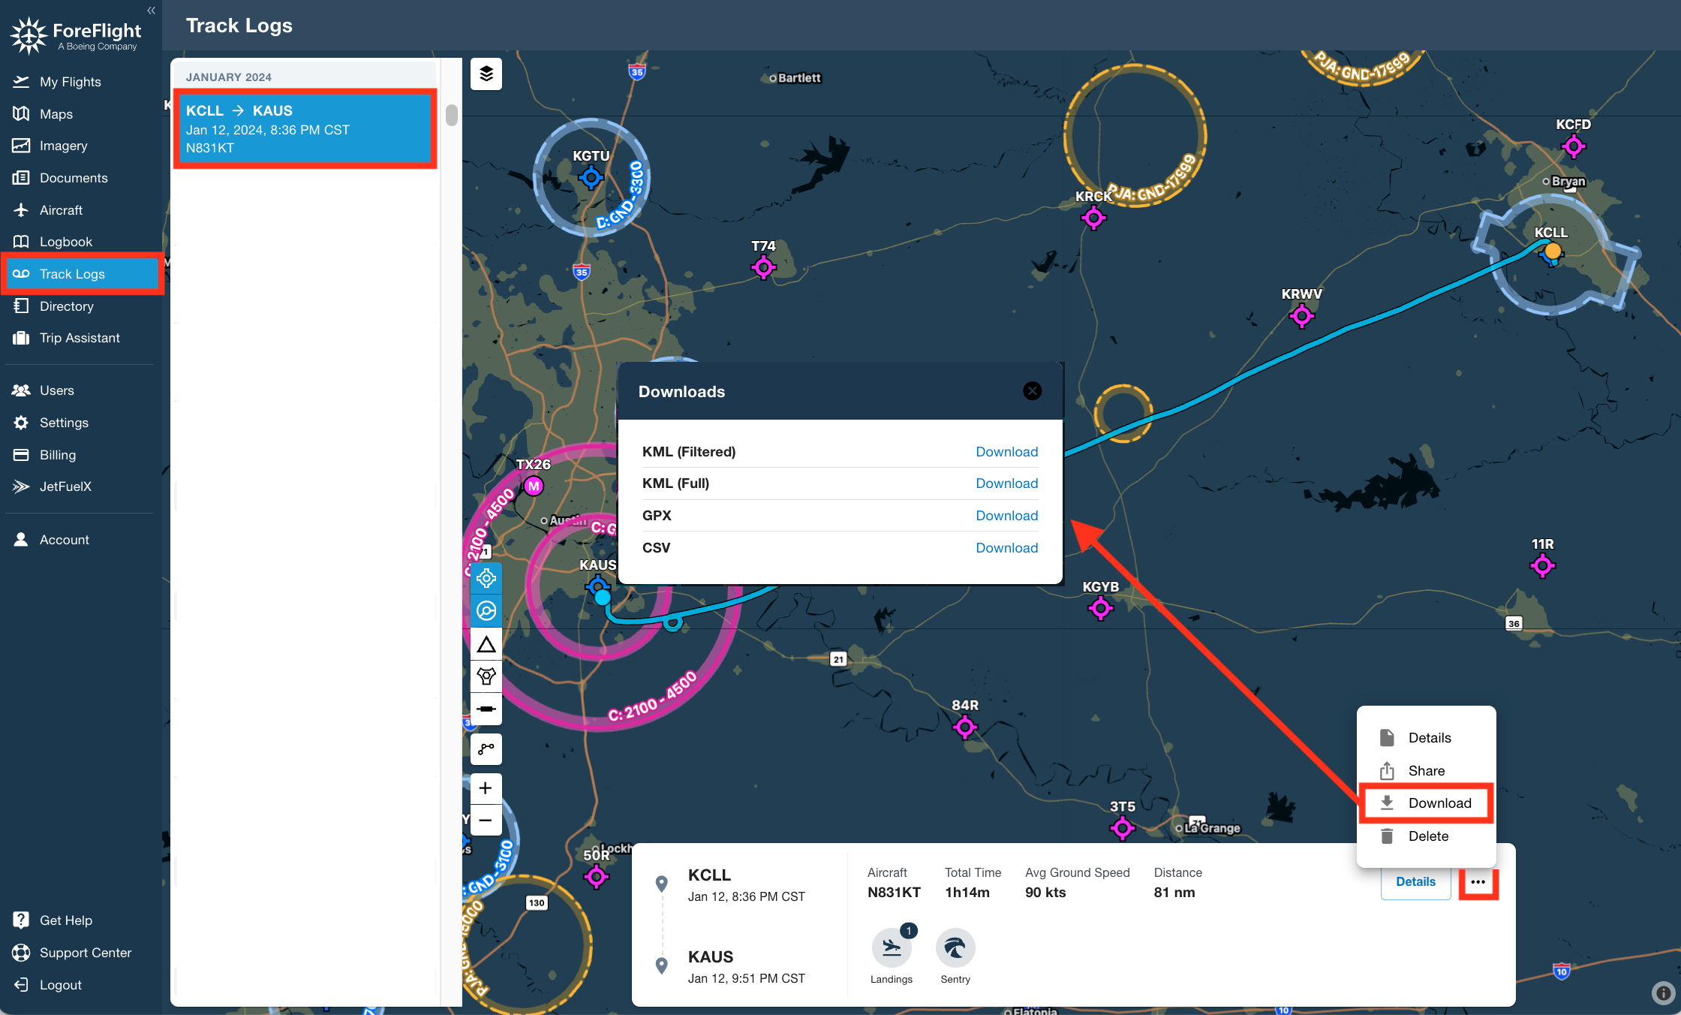1681x1015 pixels.
Task: Click the KAUS arrival location pin
Action: tap(661, 965)
